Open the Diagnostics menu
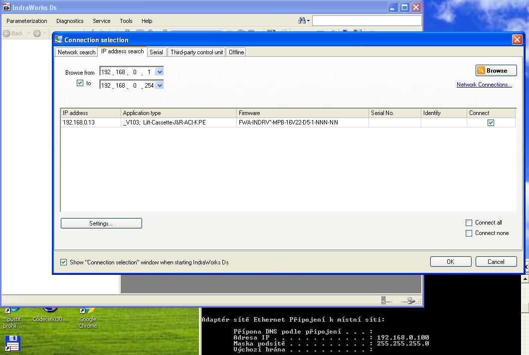The image size is (529, 355). coord(70,21)
